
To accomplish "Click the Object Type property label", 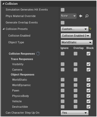I will (16, 42).
